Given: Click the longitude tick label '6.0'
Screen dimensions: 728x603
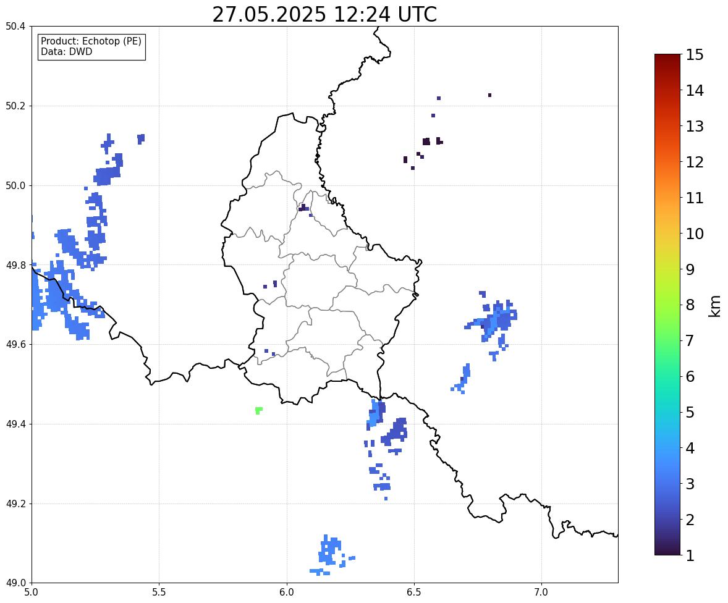Looking at the screenshot, I should coord(287,592).
